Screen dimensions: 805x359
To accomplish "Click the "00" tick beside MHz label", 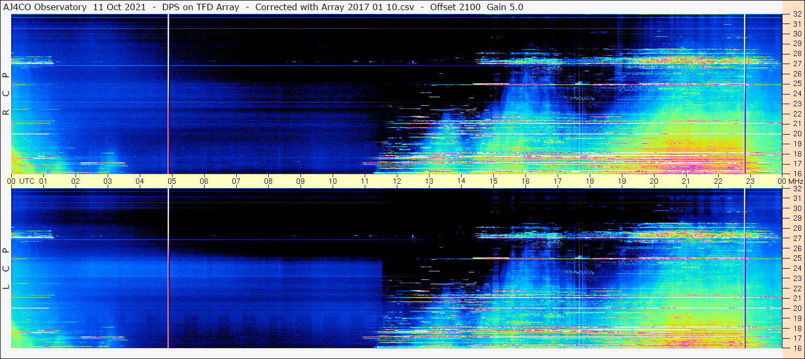I will click(x=781, y=181).
